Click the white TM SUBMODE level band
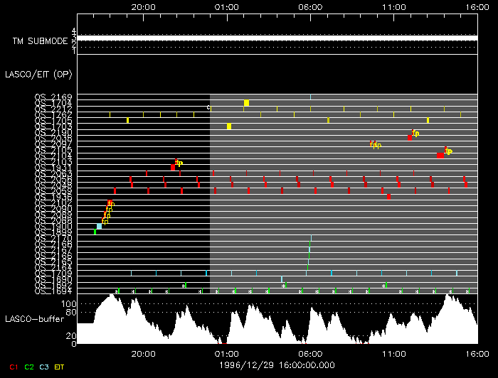 point(277,37)
